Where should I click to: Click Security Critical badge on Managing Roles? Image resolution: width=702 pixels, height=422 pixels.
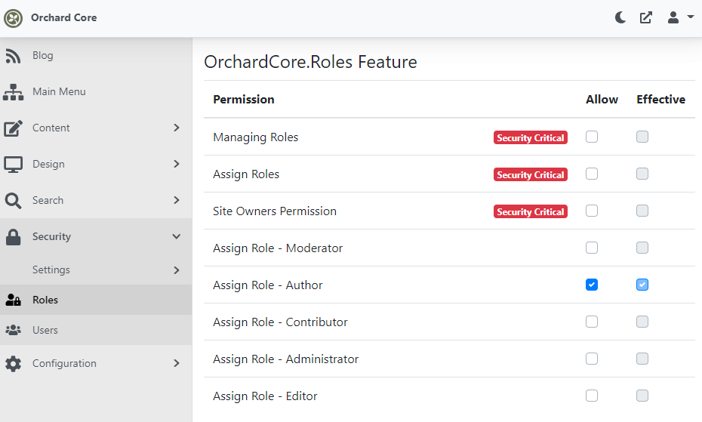(531, 137)
